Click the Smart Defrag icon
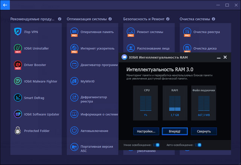The image size is (241, 165). coord(18,98)
